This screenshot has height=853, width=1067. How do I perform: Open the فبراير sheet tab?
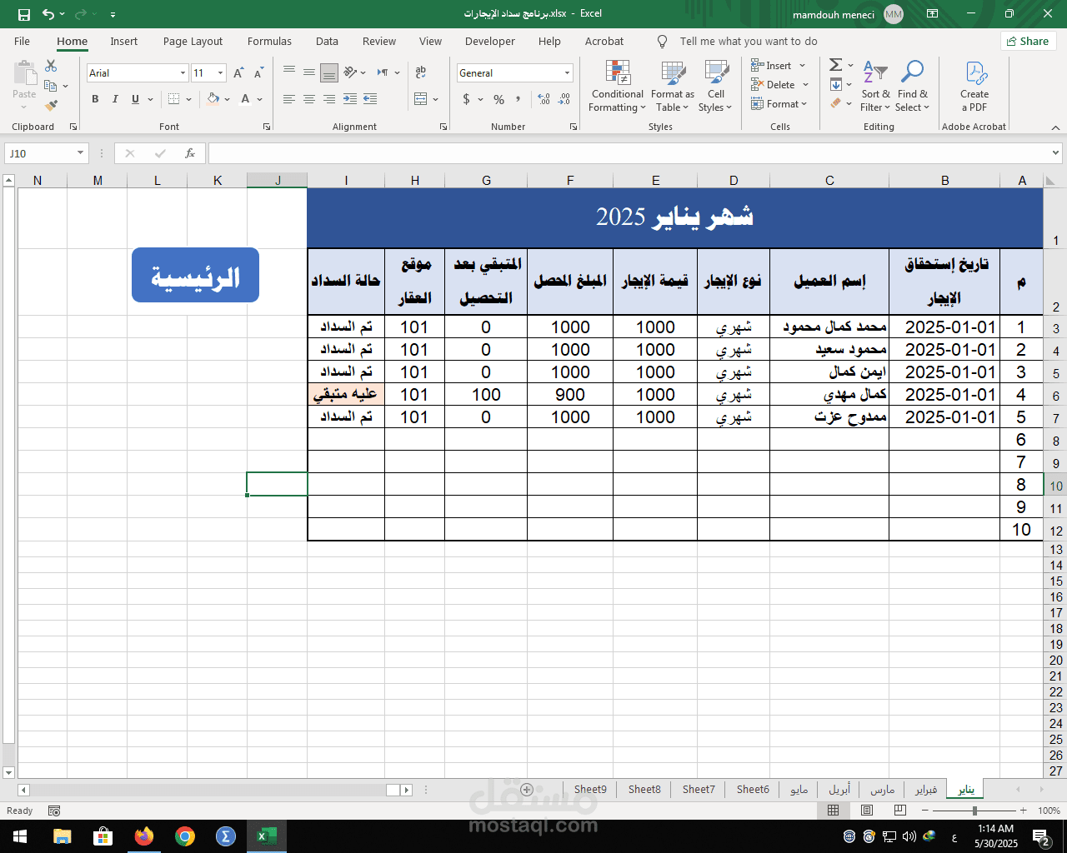click(x=925, y=790)
